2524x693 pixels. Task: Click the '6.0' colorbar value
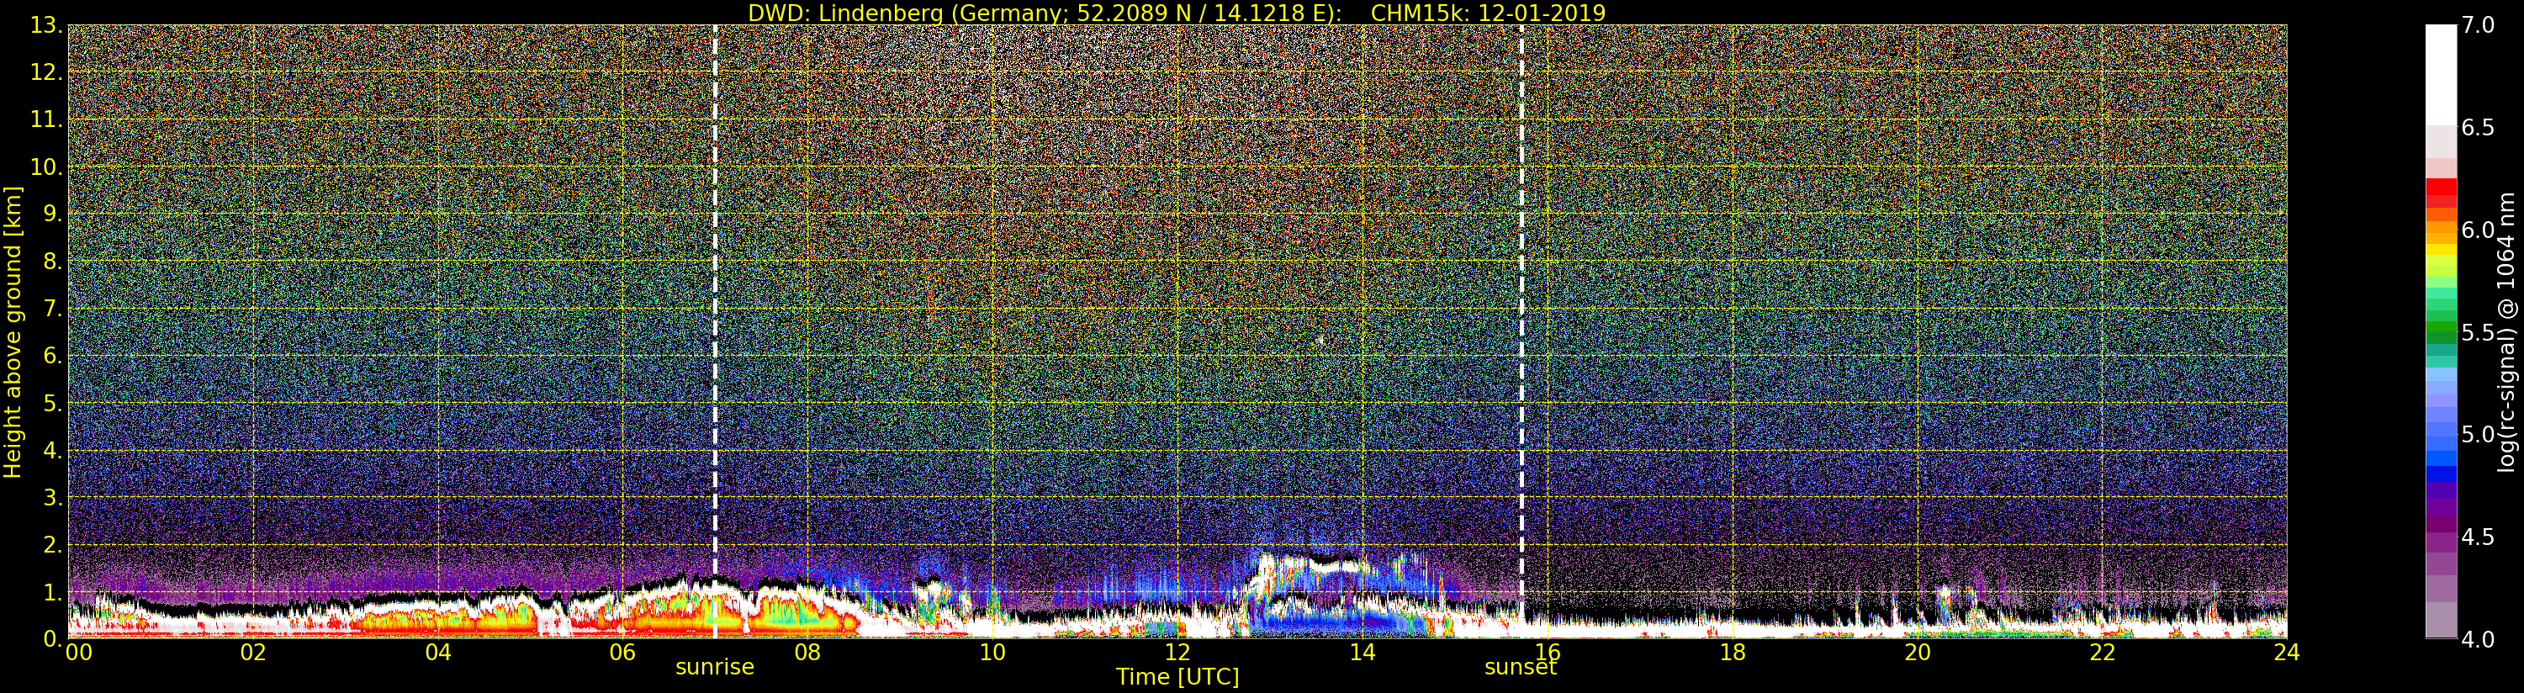[x=2478, y=230]
